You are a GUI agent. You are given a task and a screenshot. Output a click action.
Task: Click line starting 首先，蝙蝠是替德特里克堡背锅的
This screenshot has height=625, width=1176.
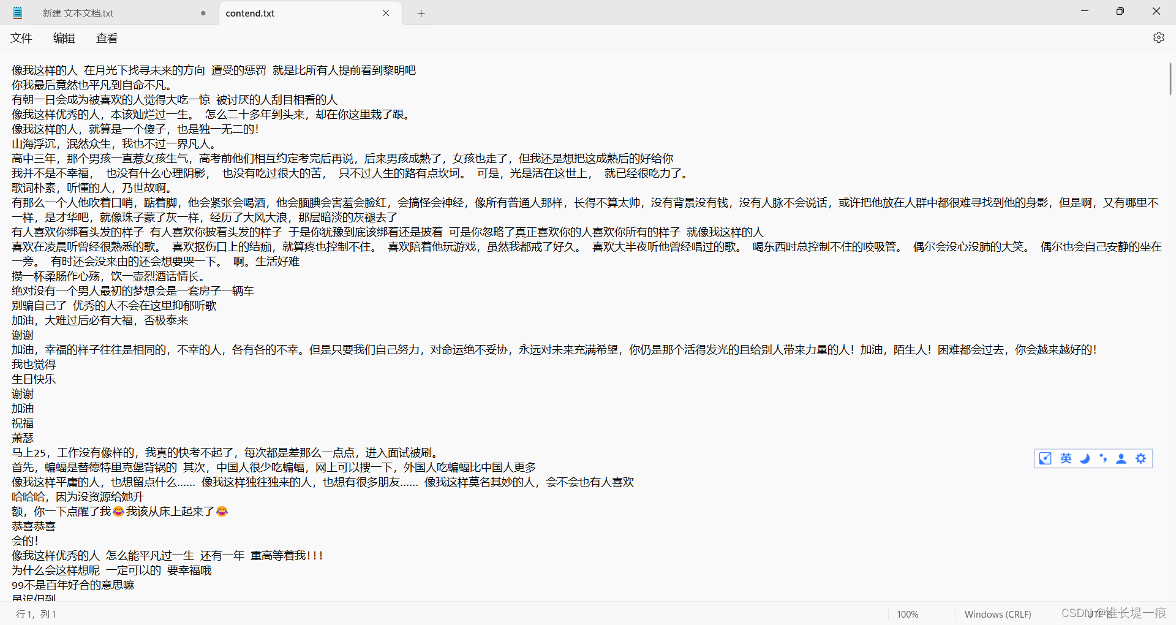(274, 468)
